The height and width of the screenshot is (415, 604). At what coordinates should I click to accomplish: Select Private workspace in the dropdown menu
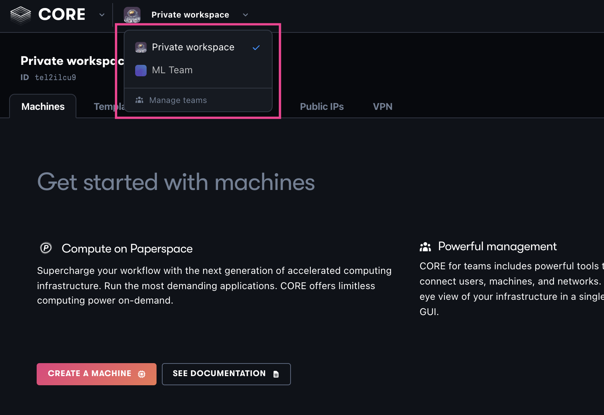tap(198, 47)
